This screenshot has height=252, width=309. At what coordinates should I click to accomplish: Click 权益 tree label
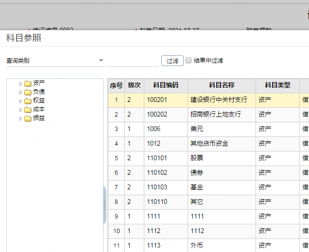[39, 101]
